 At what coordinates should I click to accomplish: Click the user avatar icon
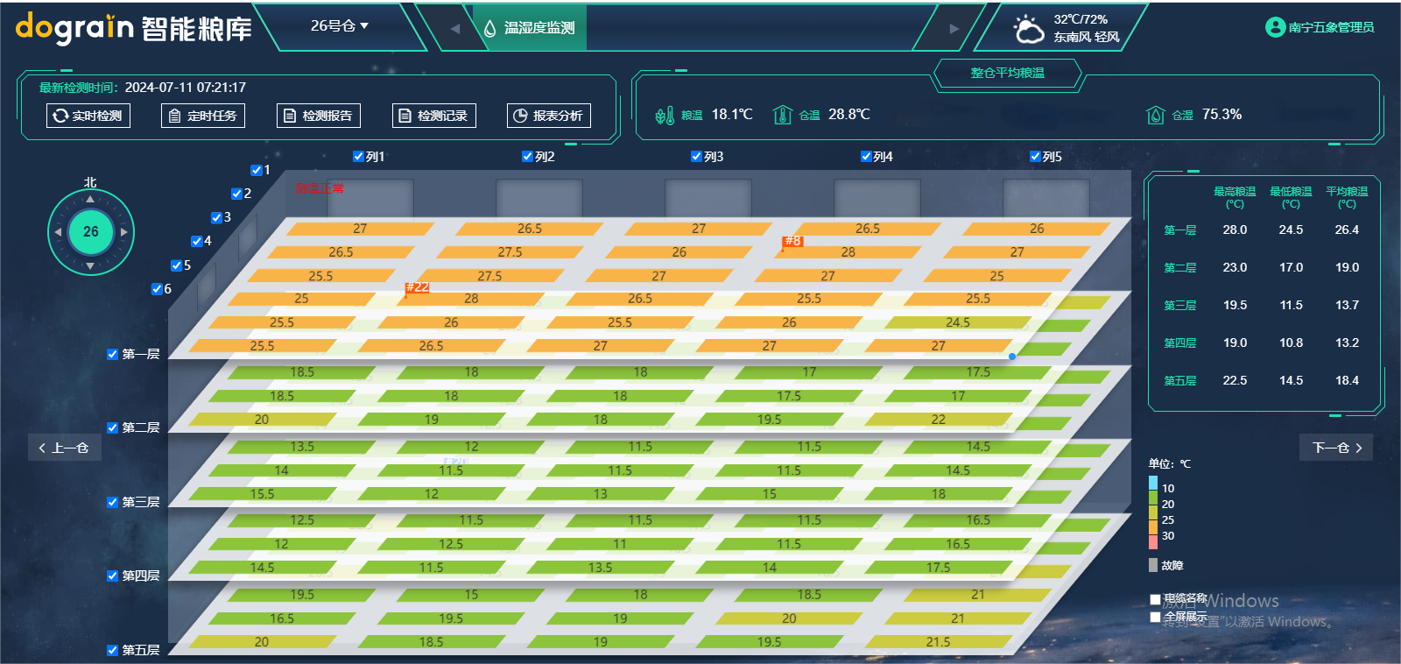[1275, 27]
